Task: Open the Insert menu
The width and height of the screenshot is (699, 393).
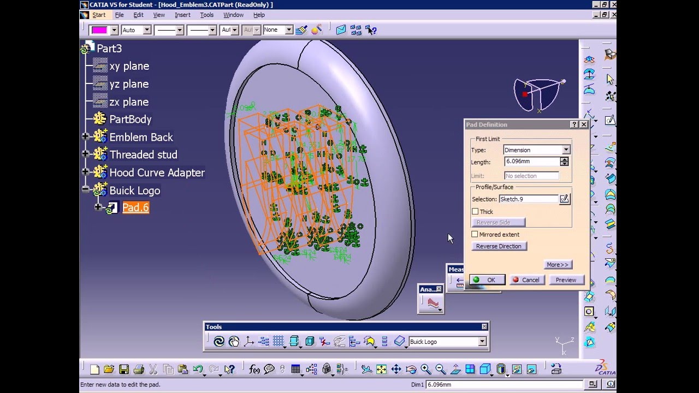Action: [182, 15]
